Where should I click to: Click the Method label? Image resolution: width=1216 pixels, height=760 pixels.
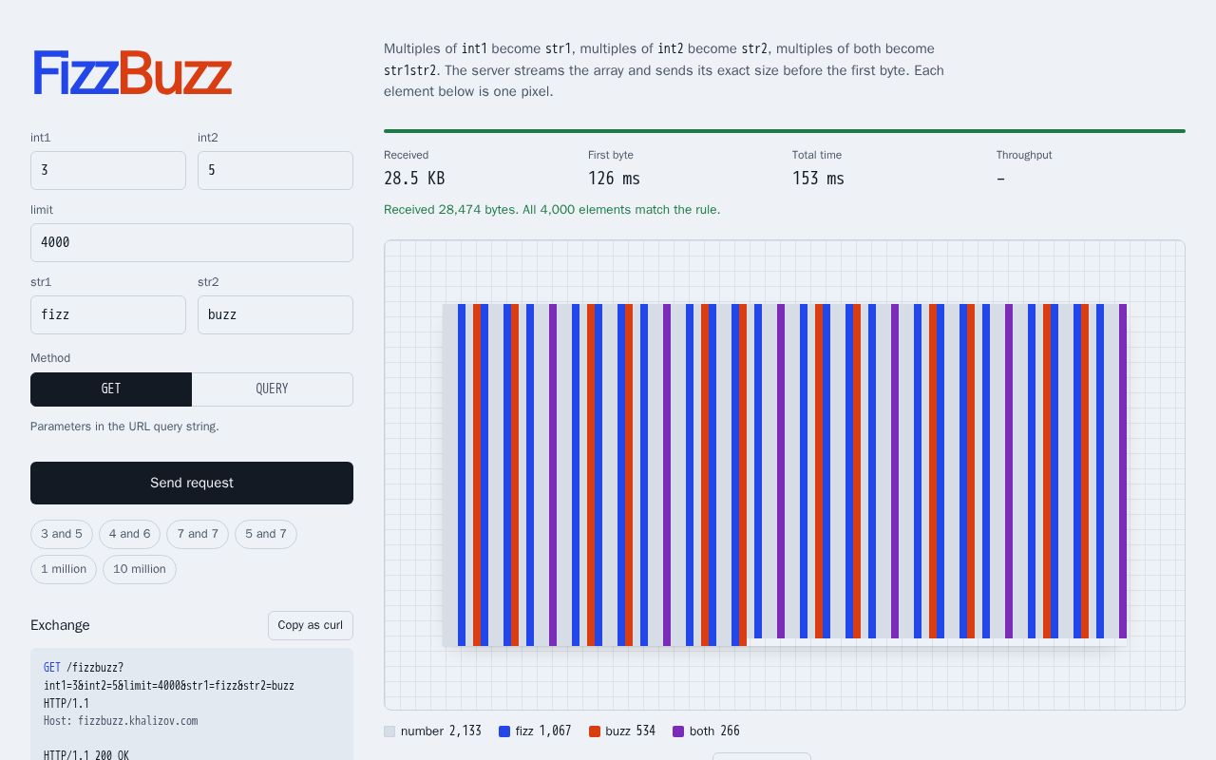(x=50, y=358)
